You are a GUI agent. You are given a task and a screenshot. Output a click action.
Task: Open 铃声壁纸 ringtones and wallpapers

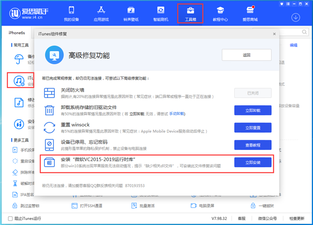click(x=132, y=12)
